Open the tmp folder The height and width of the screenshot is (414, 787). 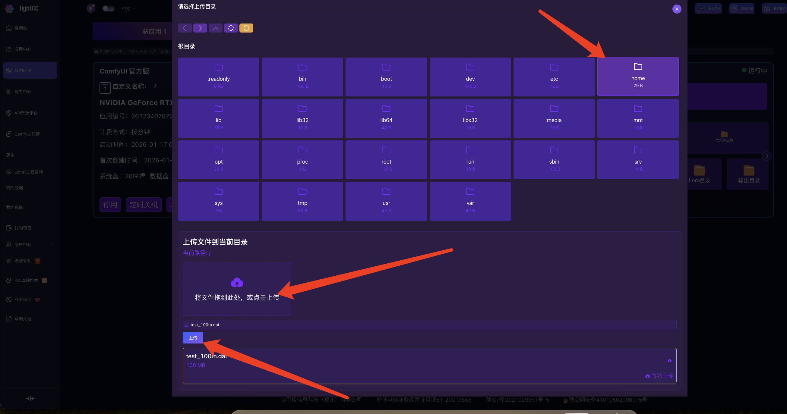click(302, 201)
